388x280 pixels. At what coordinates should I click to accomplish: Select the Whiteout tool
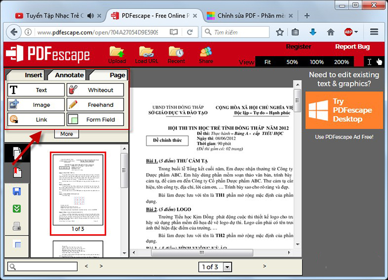coord(95,90)
